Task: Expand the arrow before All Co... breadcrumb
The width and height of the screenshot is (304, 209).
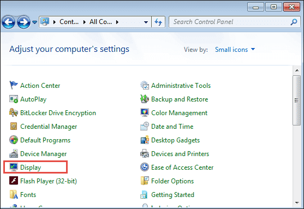Action: tap(85, 22)
